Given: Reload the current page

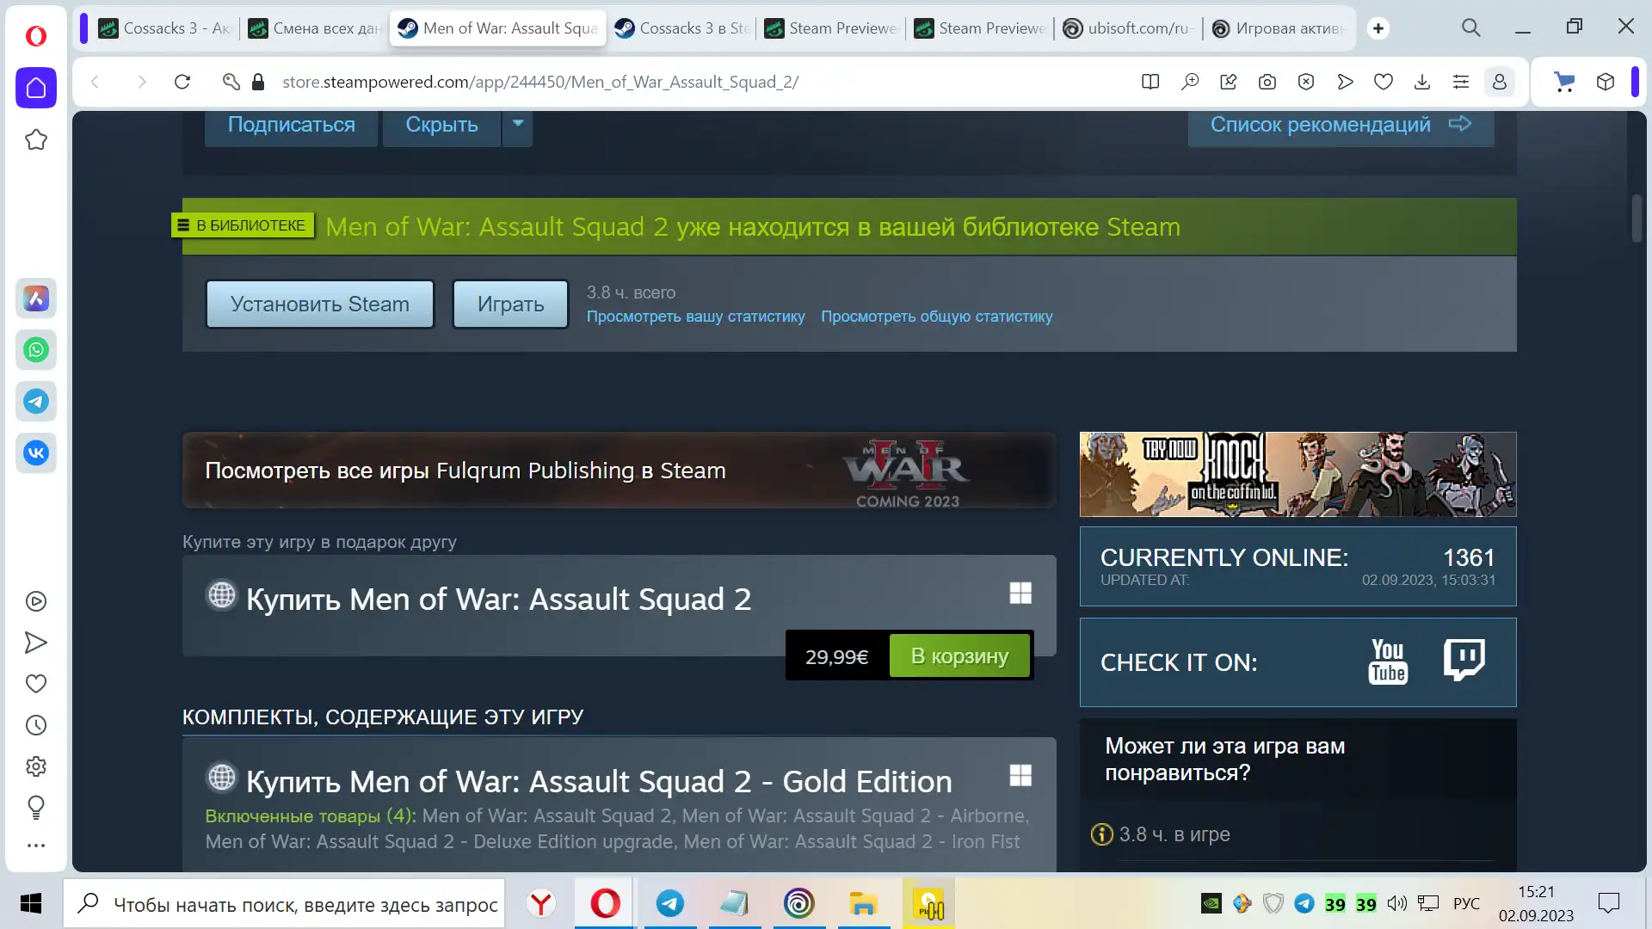Looking at the screenshot, I should [x=182, y=82].
